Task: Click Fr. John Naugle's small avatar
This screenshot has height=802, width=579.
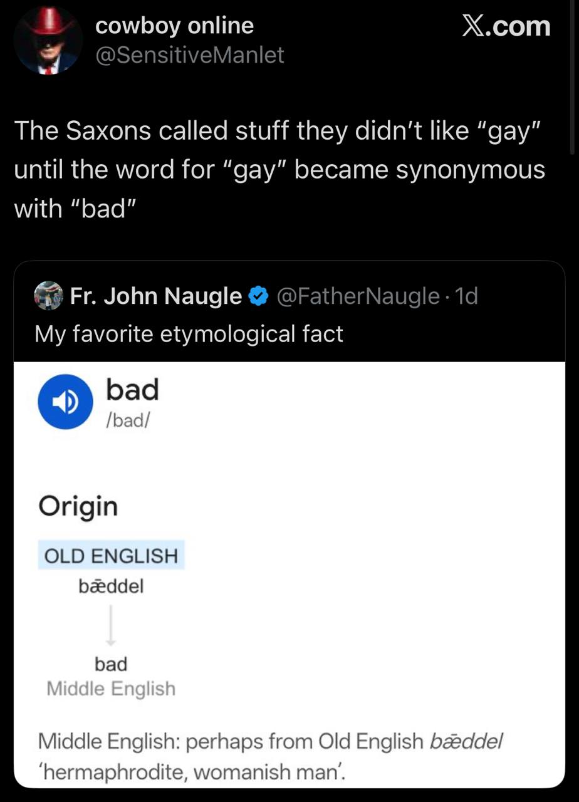Action: pyautogui.click(x=48, y=296)
